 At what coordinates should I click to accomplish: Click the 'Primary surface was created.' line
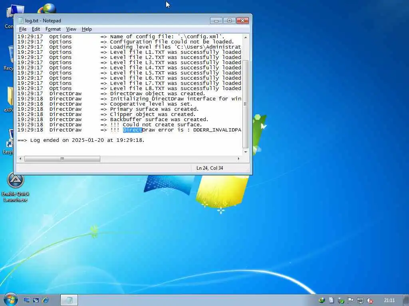coord(108,109)
